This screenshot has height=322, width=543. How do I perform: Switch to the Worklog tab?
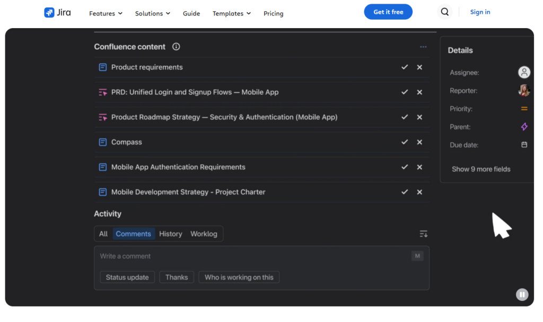(x=204, y=234)
